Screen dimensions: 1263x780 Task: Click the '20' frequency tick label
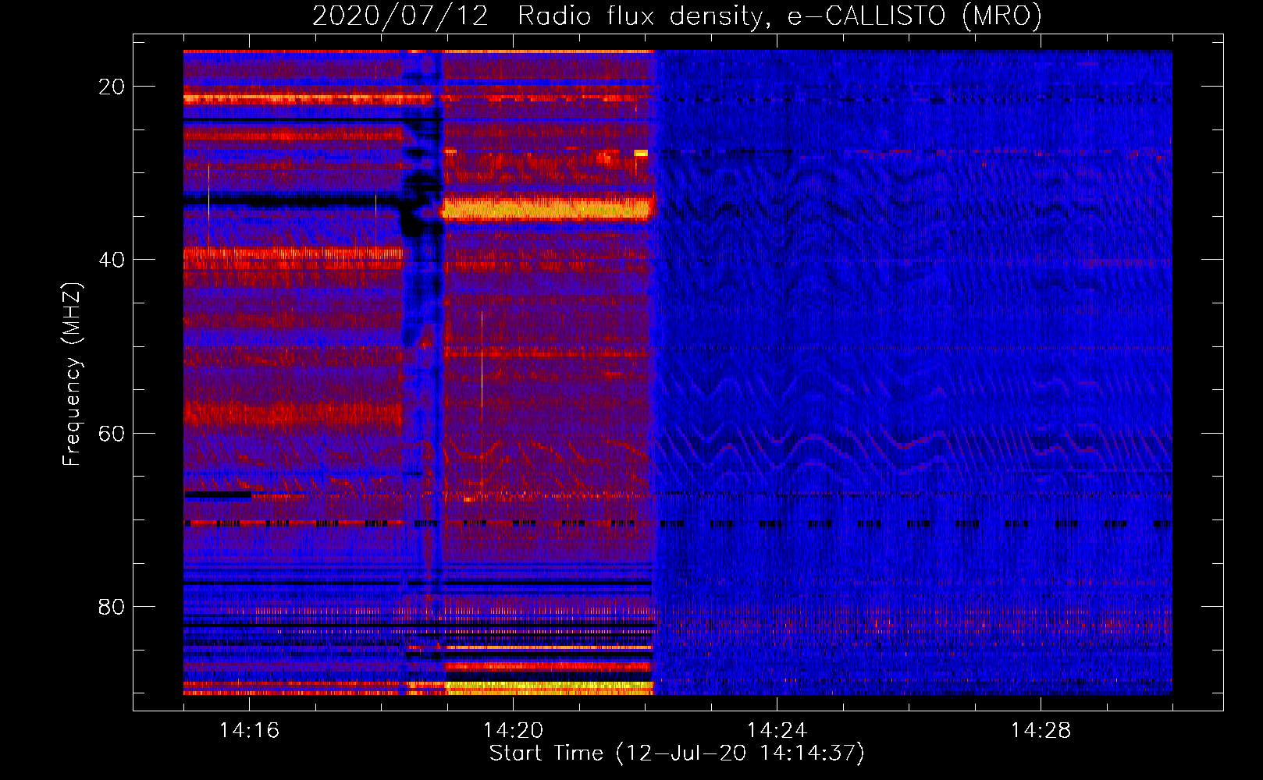[112, 87]
